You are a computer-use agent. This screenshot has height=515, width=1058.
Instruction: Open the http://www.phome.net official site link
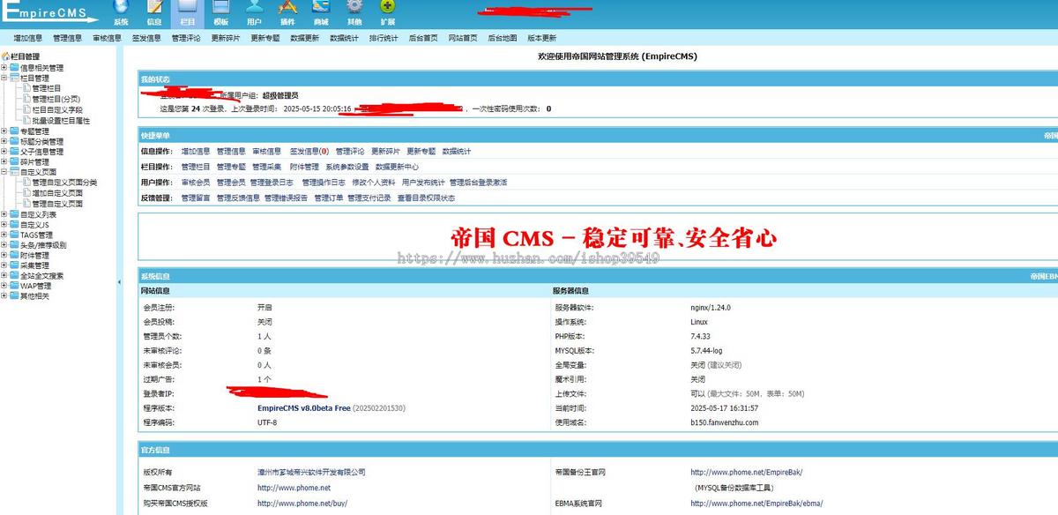click(x=294, y=487)
